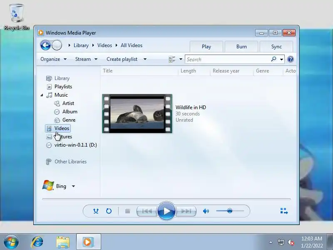
Task: Select the Wildlife in HD thumbnail
Action: coord(137,114)
